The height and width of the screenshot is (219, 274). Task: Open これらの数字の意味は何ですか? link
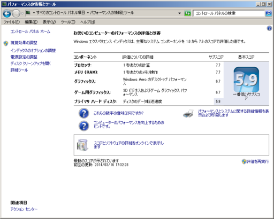click(x=118, y=113)
